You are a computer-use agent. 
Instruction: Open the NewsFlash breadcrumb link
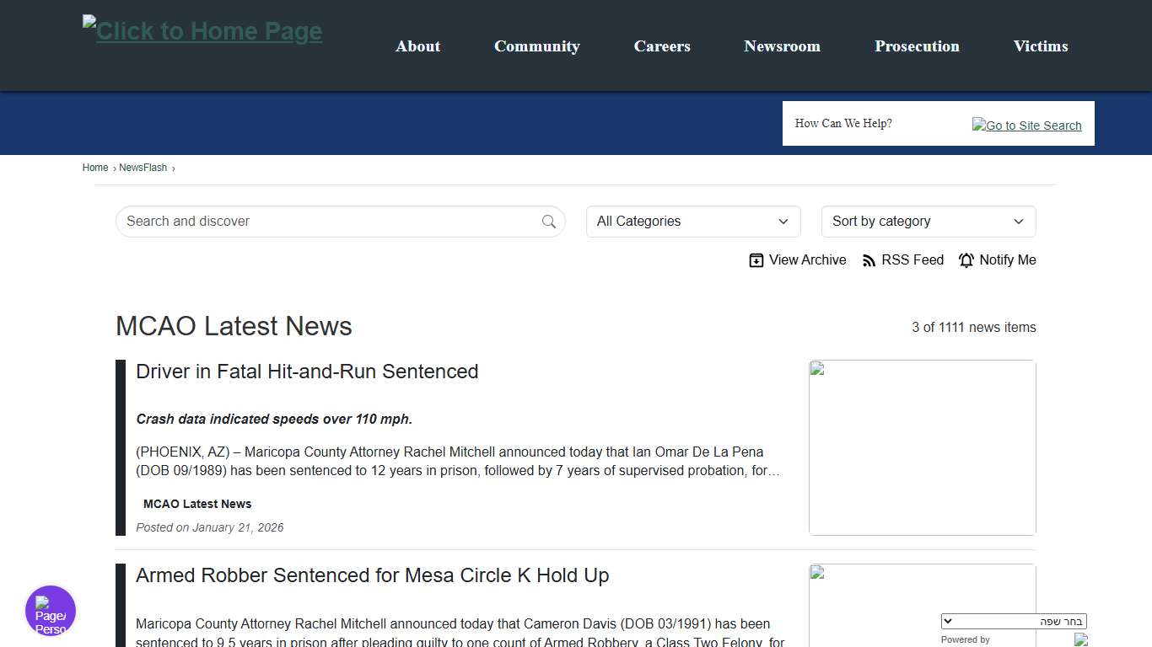[143, 168]
